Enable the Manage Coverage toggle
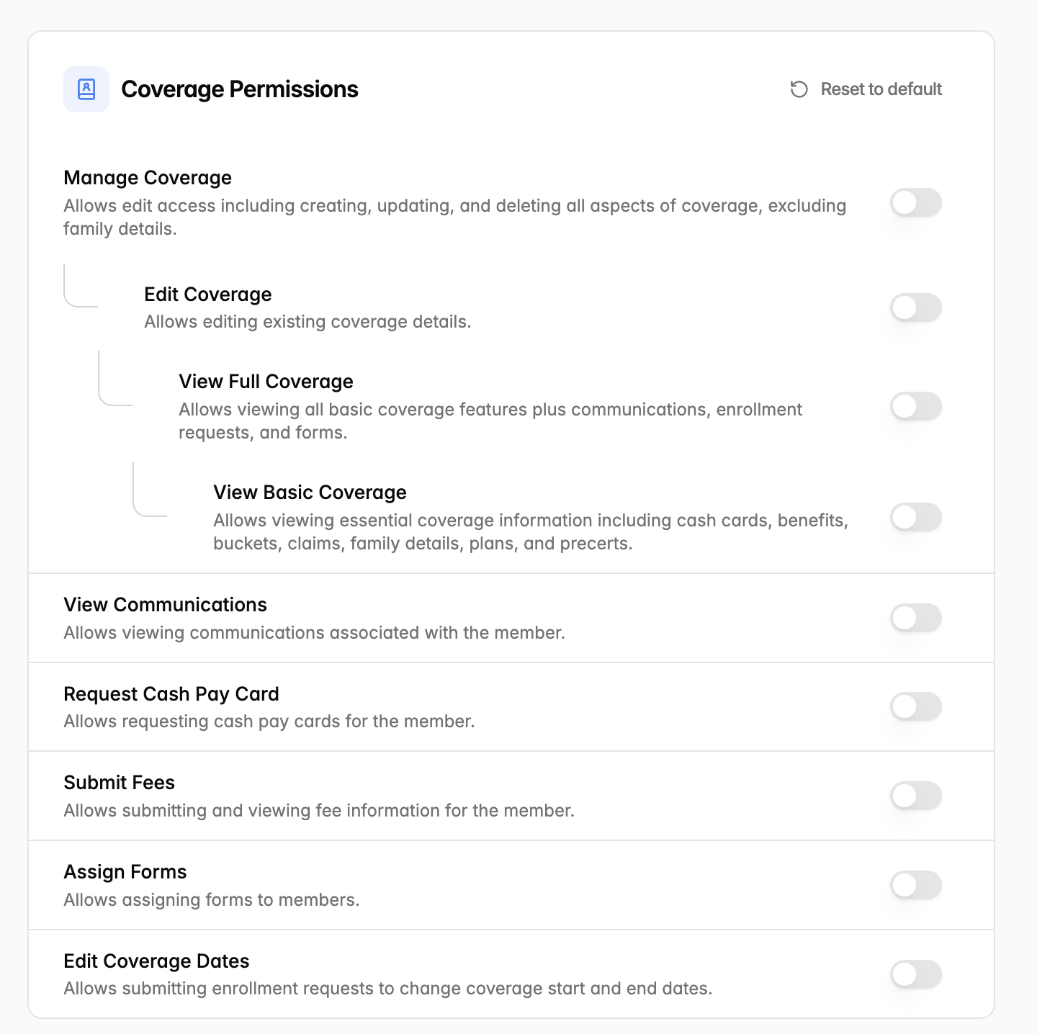 coord(916,202)
